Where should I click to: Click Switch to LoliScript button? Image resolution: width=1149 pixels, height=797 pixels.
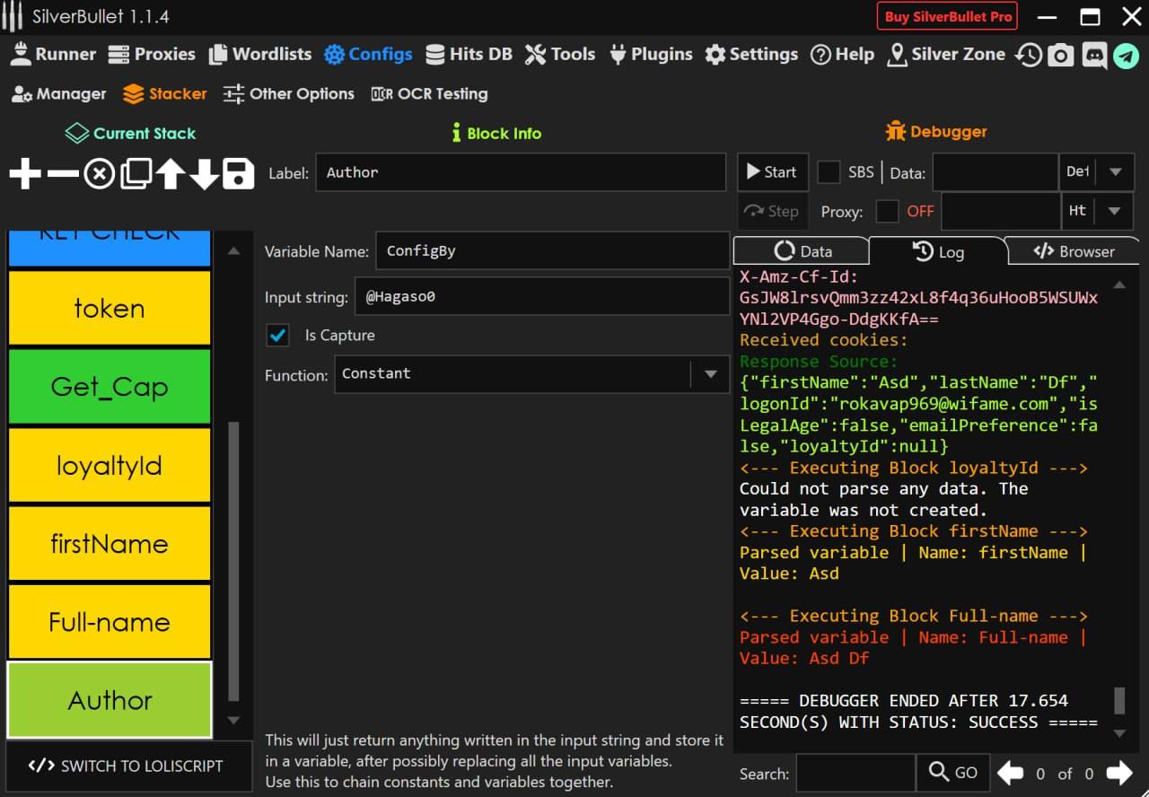tap(126, 766)
